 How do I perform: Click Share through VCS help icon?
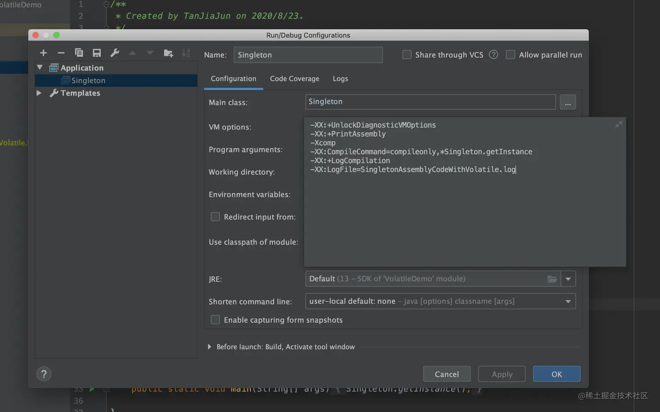tap(493, 54)
